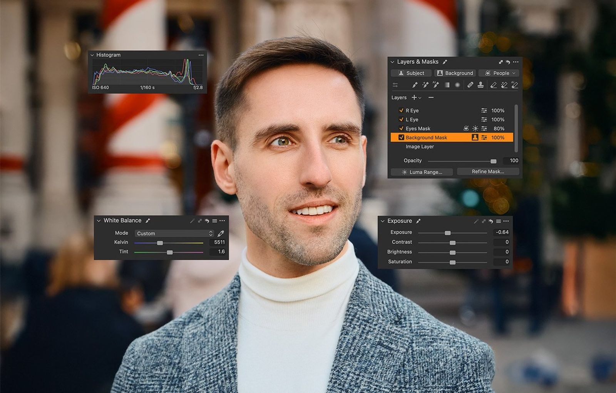Open the Exposure panel three-dot menu

(x=506, y=221)
